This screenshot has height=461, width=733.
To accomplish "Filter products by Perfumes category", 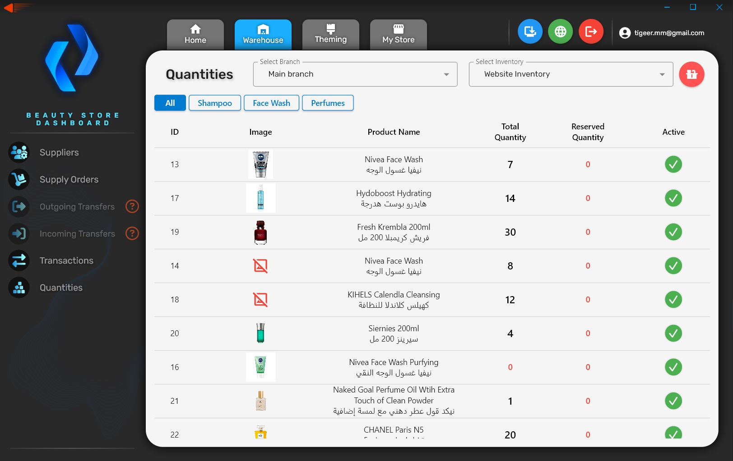I will (x=328, y=103).
